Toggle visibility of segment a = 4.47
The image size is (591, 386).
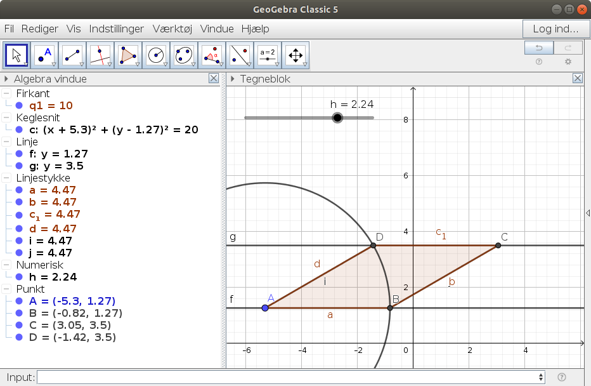point(19,190)
